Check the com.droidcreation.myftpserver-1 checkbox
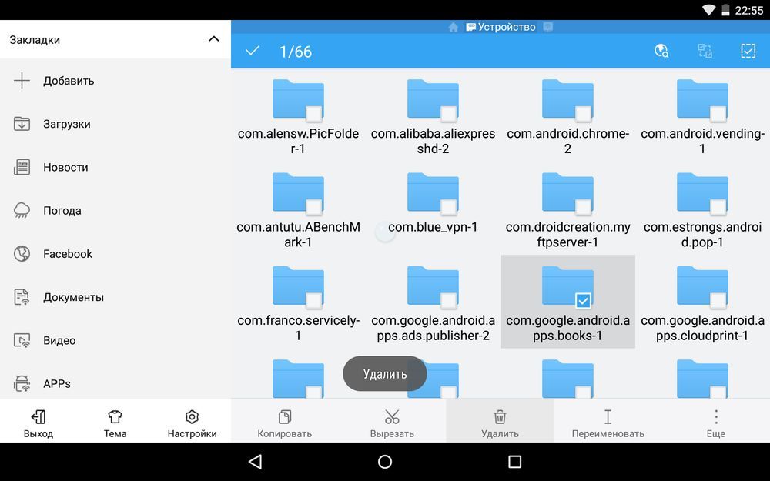The height and width of the screenshot is (481, 770). pos(583,206)
